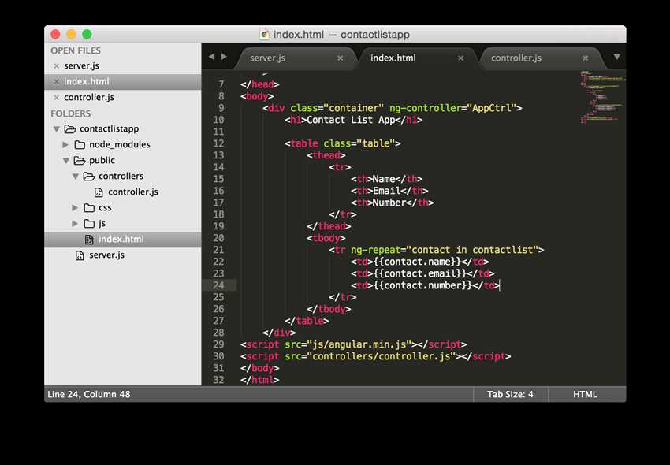Image resolution: width=670 pixels, height=465 pixels.
Task: Click line number 12 in gutter
Action: 218,143
